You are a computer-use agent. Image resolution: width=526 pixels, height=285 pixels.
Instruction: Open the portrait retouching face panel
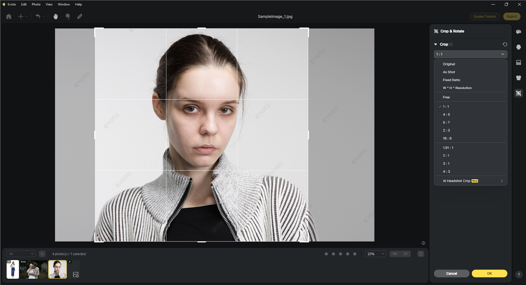click(518, 47)
